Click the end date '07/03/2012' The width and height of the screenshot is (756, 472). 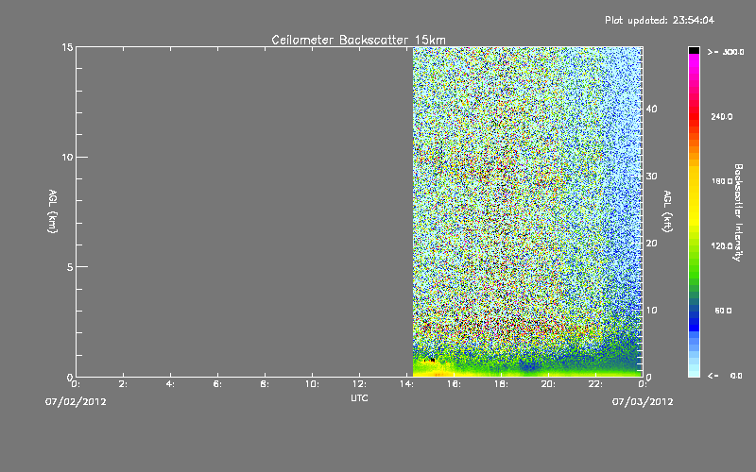[643, 401]
